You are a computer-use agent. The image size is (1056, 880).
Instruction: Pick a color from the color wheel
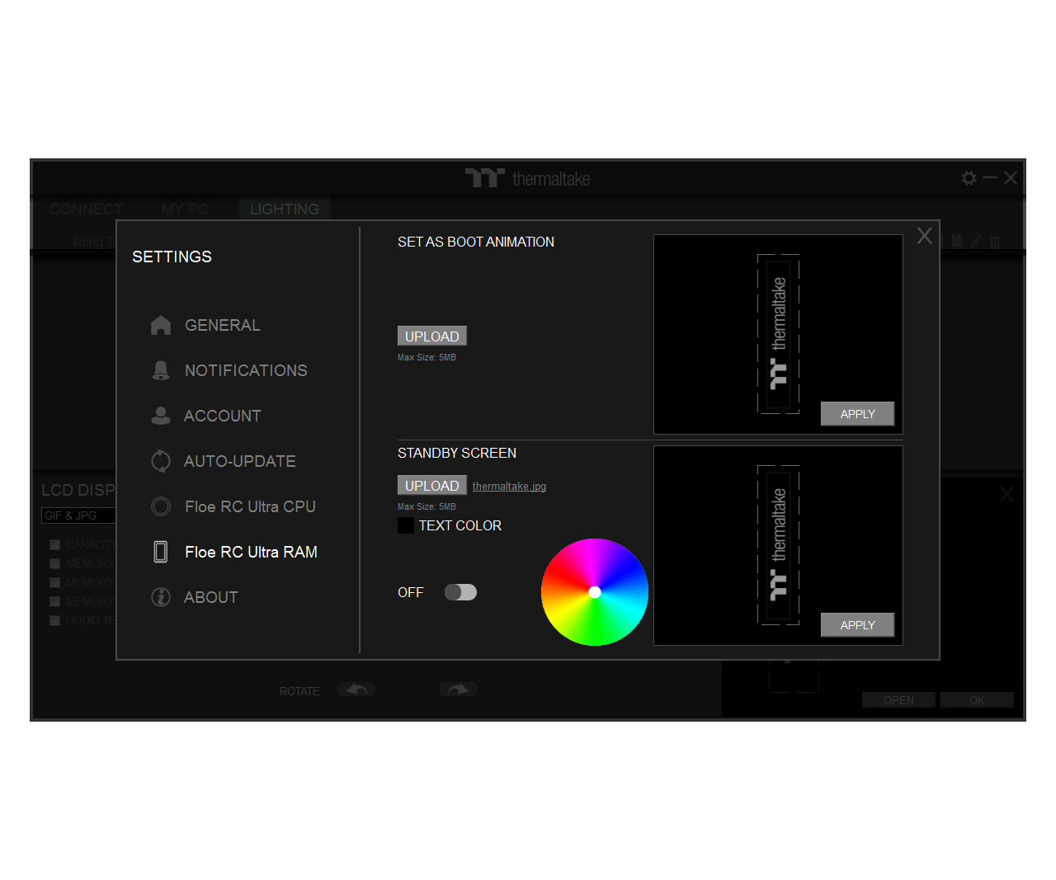click(595, 592)
